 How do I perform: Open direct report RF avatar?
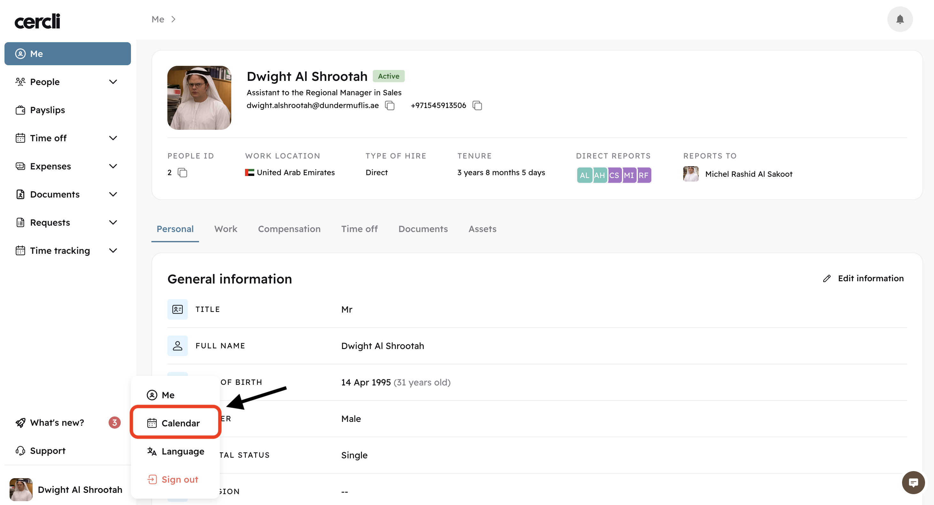click(x=644, y=175)
